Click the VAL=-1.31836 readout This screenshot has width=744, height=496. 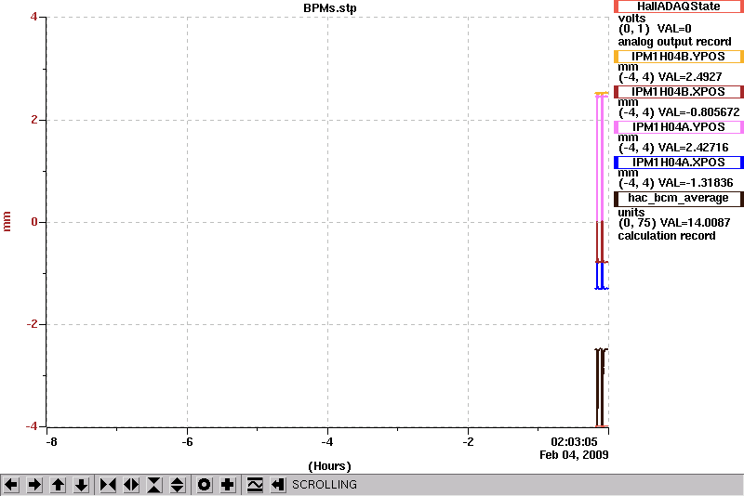coord(695,183)
